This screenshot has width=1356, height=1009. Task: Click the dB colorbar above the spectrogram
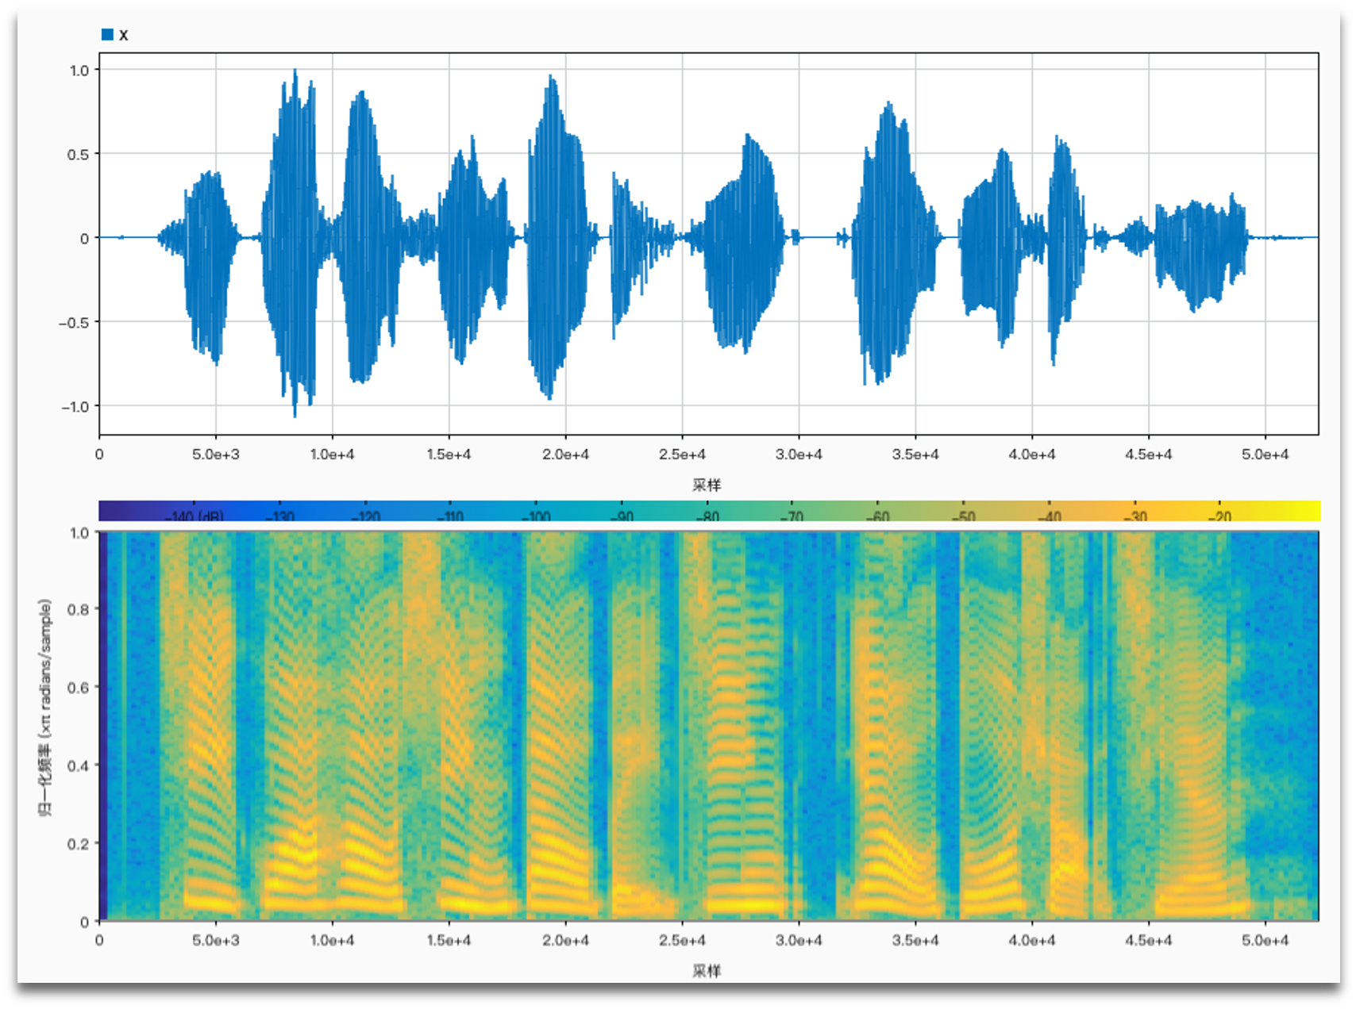pos(709,510)
